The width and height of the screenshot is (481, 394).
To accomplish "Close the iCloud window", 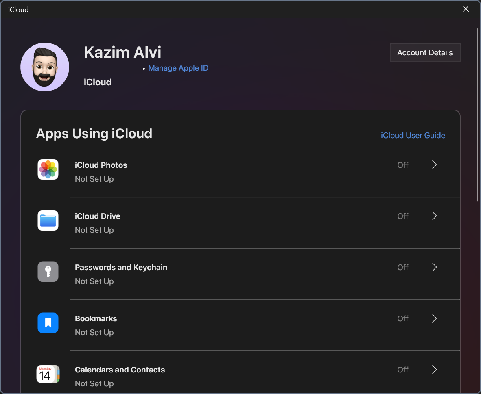I will point(466,9).
